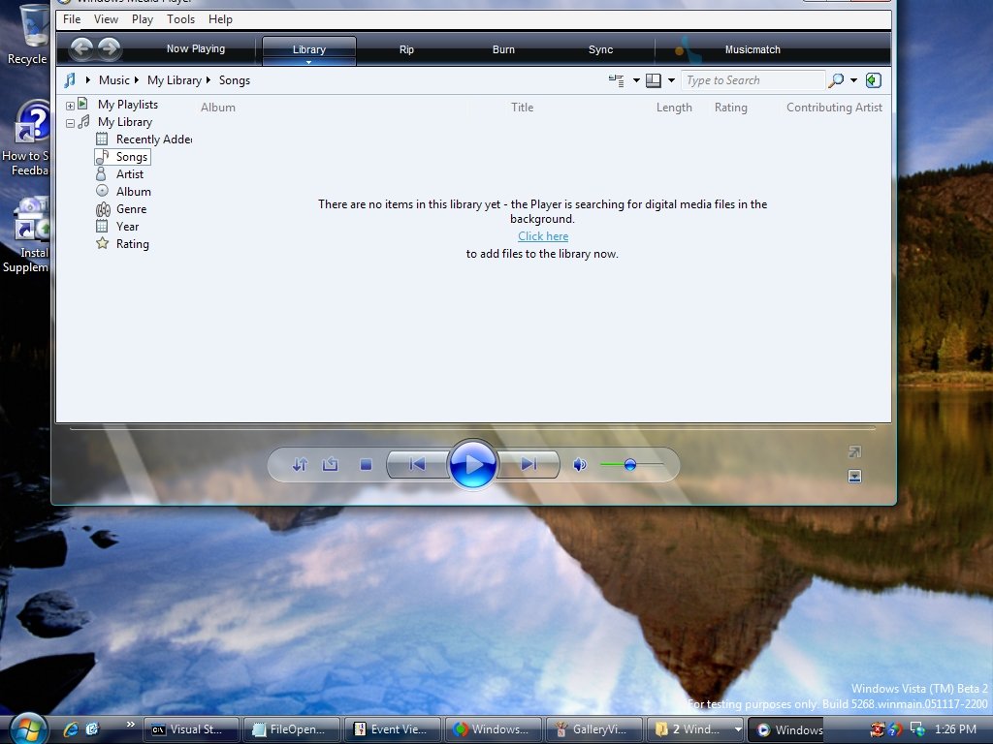Viewport: 993px width, 744px height.
Task: Select Year in the library tree
Action: click(117, 226)
